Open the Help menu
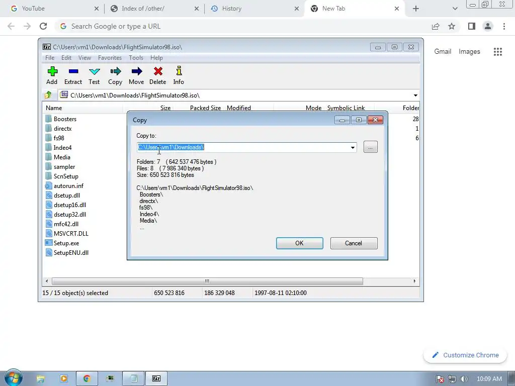 click(x=157, y=58)
